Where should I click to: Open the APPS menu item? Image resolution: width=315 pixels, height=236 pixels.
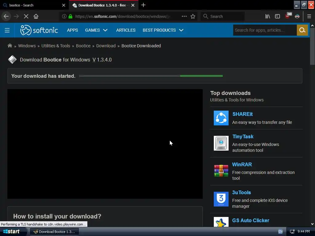pos(73,30)
